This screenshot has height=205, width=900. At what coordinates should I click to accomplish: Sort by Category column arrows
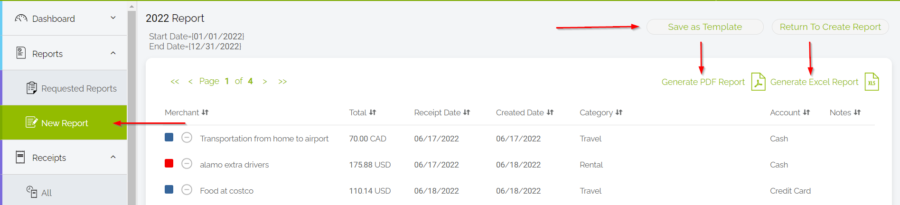coord(619,112)
